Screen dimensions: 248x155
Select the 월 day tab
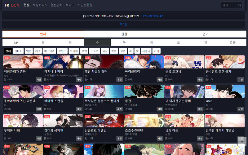[43, 42]
